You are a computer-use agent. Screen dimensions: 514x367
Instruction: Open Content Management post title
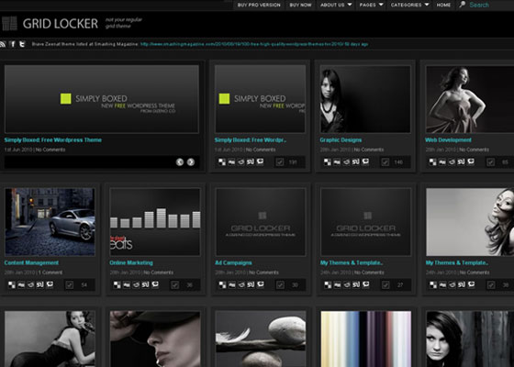coord(31,262)
